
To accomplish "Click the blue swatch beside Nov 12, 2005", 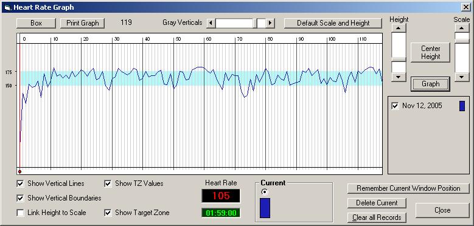I will pyautogui.click(x=462, y=106).
